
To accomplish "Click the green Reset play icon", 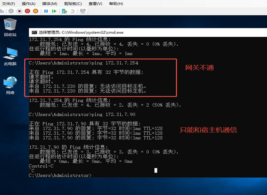I will (55, 11).
